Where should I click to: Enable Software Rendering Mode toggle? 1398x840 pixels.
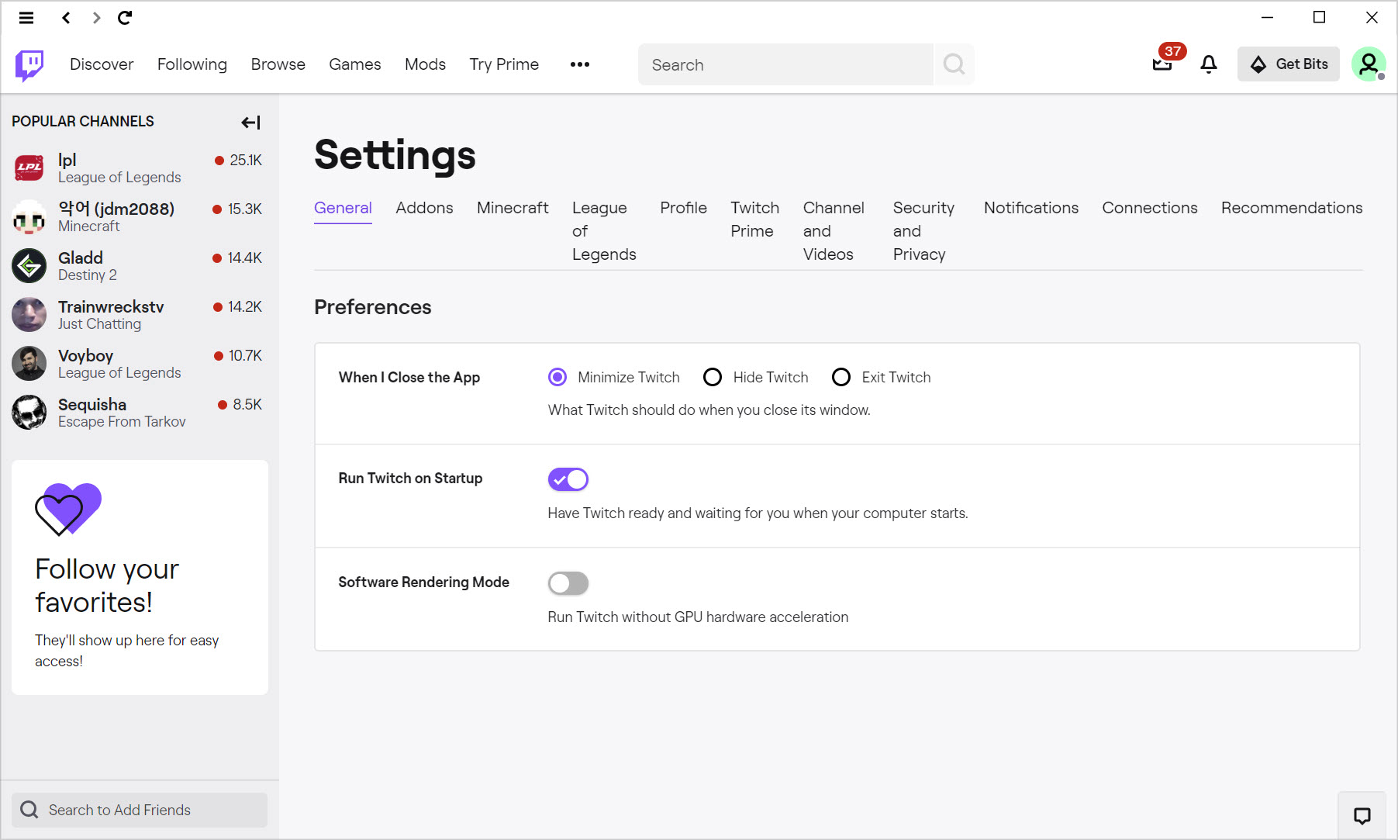click(x=568, y=583)
